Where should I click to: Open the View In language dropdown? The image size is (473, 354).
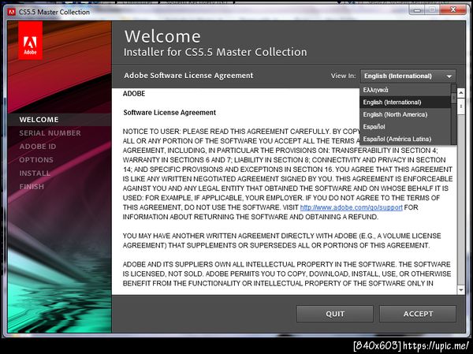tap(408, 76)
